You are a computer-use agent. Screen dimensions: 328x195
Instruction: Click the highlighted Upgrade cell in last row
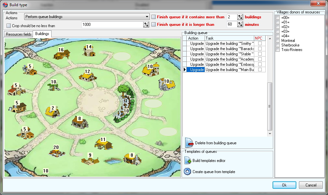pyautogui.click(x=195, y=70)
